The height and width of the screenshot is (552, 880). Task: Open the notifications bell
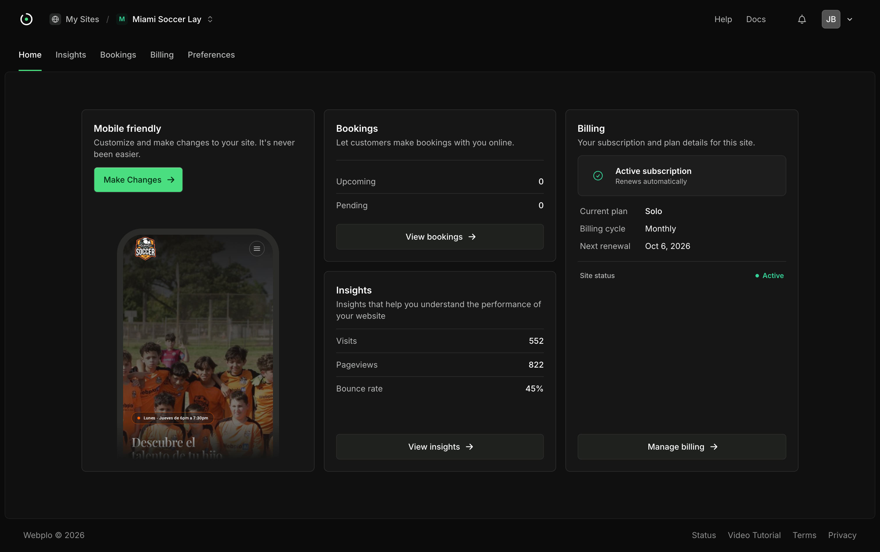point(802,19)
